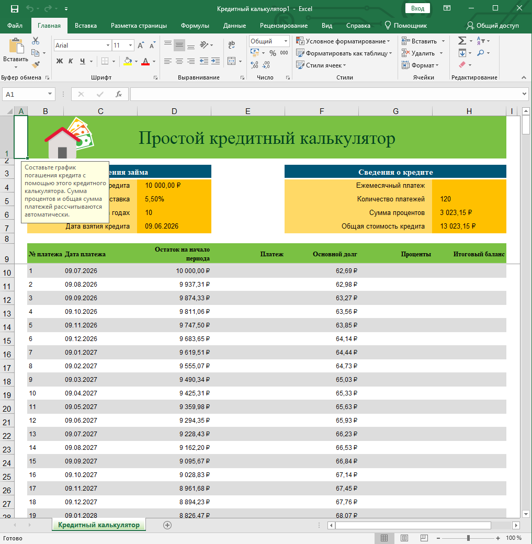This screenshot has width=532, height=544.
Task: Open Sort and Filter icon
Action: pyautogui.click(x=481, y=41)
